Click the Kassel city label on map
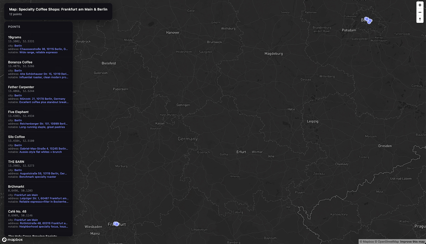 [160, 123]
